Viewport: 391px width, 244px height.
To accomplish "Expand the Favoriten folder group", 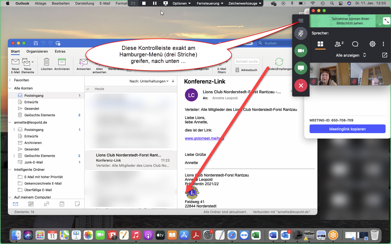I will point(10,80).
